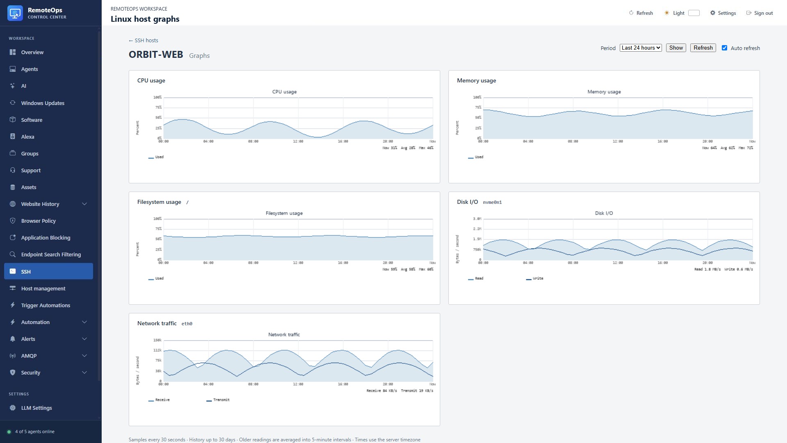Click the Transmit legend in Network traffic
787x443 pixels.
point(218,400)
